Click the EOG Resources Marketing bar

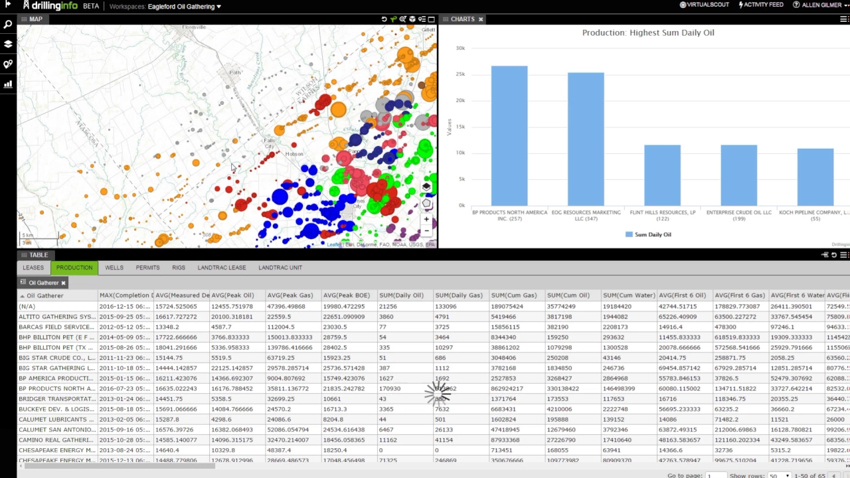[x=586, y=139]
